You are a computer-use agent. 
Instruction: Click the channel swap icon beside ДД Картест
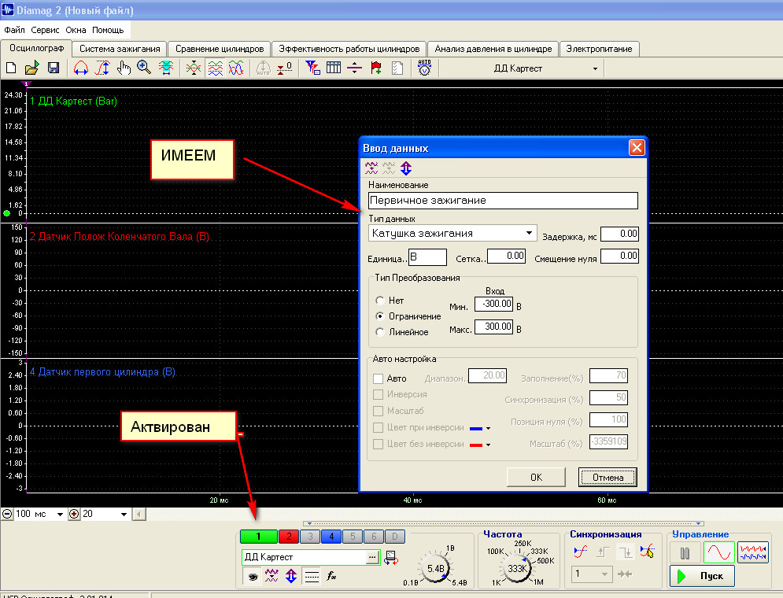pyautogui.click(x=391, y=558)
